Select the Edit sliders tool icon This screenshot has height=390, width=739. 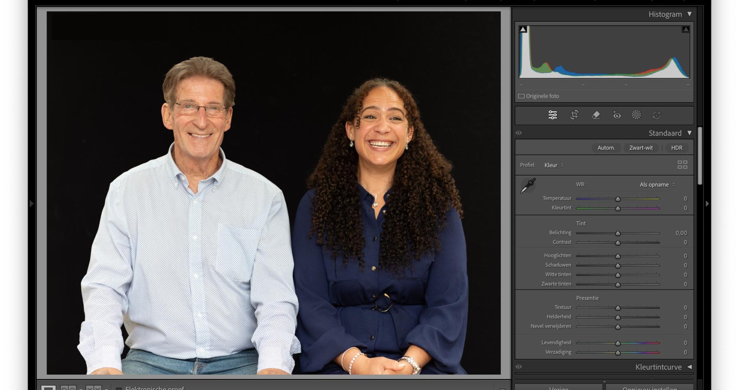pyautogui.click(x=553, y=115)
